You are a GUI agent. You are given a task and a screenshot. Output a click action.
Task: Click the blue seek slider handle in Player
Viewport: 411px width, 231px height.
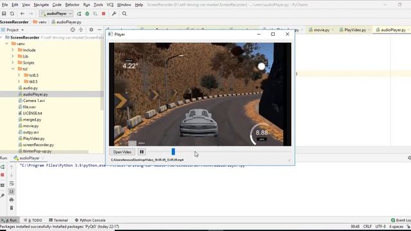pos(173,151)
